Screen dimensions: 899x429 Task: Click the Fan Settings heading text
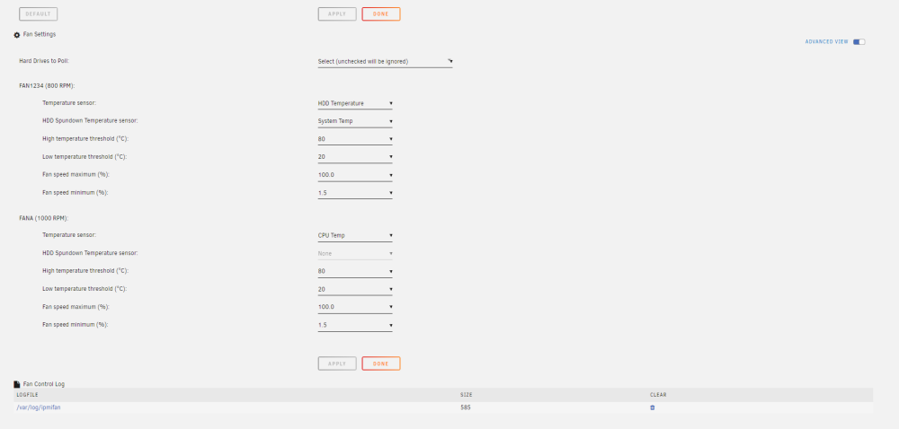coord(40,34)
